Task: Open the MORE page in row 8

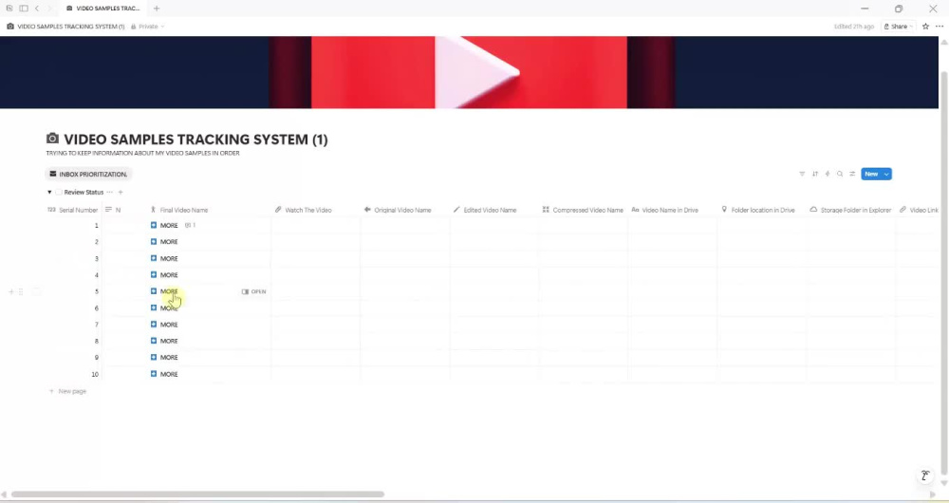Action: point(169,341)
